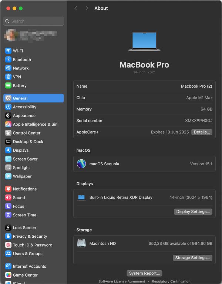The image size is (222, 284).
Task: Go forward with the right chevron
Action: click(x=87, y=8)
